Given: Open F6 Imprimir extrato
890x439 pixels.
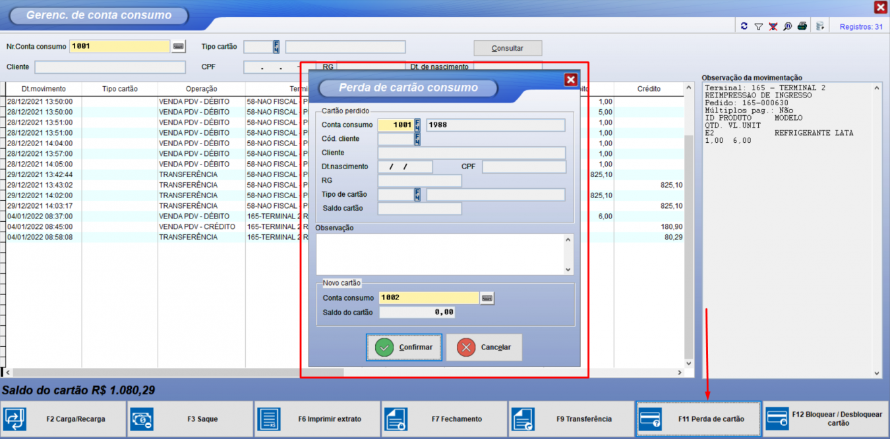Looking at the screenshot, I should pos(317,419).
